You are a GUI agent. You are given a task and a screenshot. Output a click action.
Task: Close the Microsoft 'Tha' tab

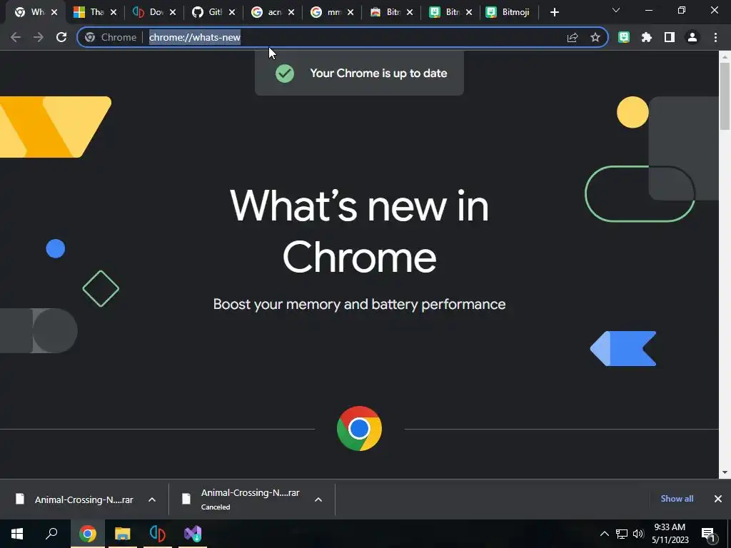[114, 13]
